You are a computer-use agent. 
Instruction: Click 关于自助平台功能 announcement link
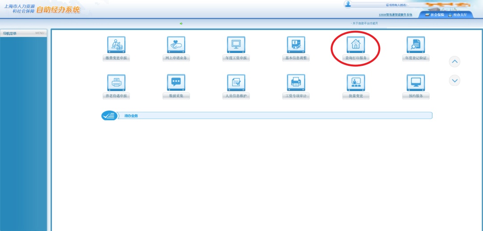point(365,23)
